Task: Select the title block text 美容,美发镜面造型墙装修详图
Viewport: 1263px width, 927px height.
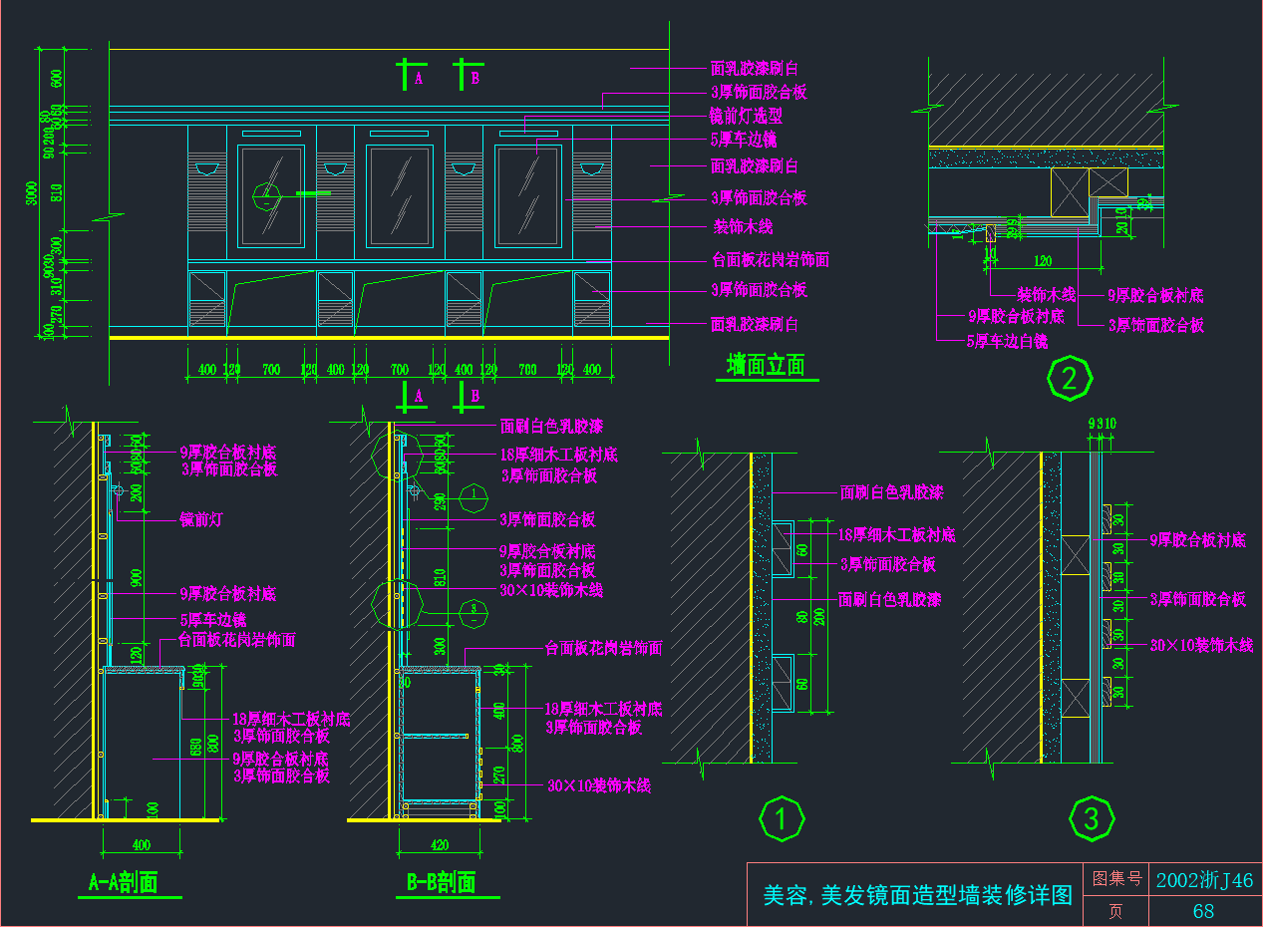Action: (x=916, y=895)
